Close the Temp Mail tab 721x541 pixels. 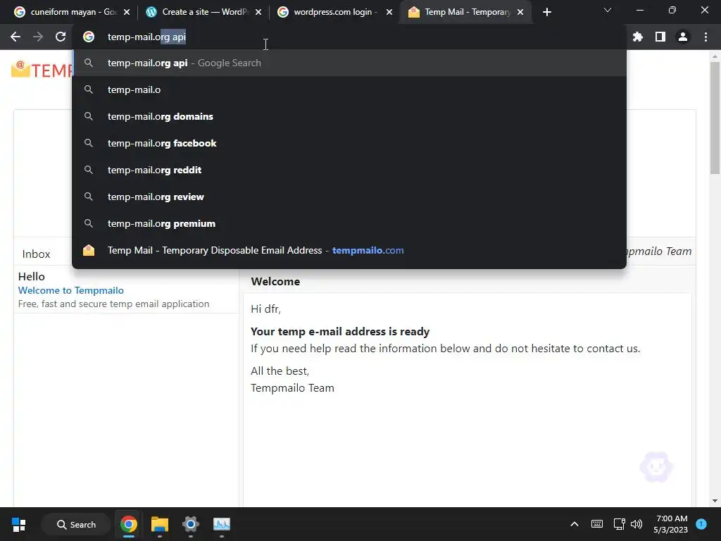point(520,12)
